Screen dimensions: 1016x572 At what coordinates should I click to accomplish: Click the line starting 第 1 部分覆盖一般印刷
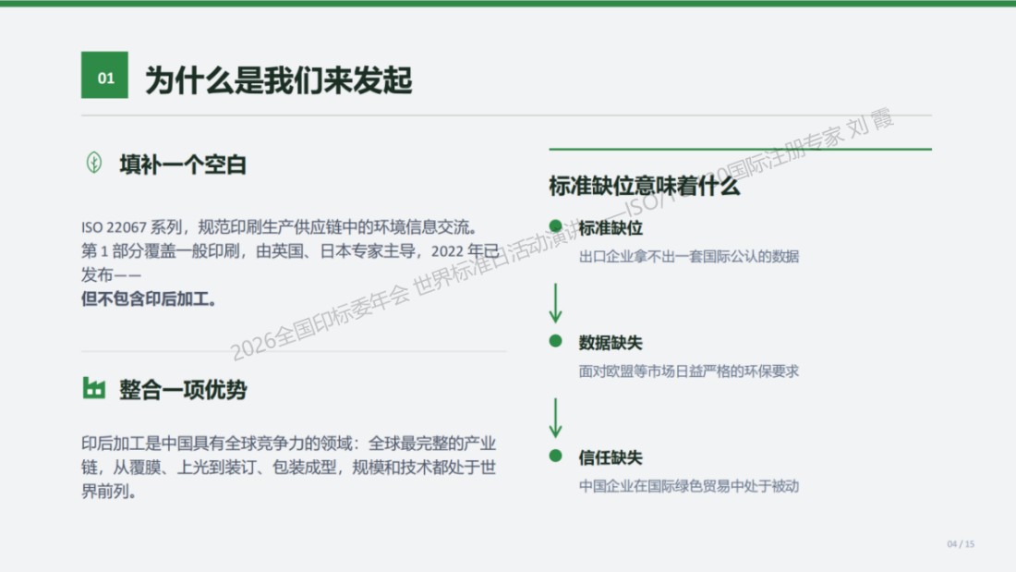pos(290,251)
